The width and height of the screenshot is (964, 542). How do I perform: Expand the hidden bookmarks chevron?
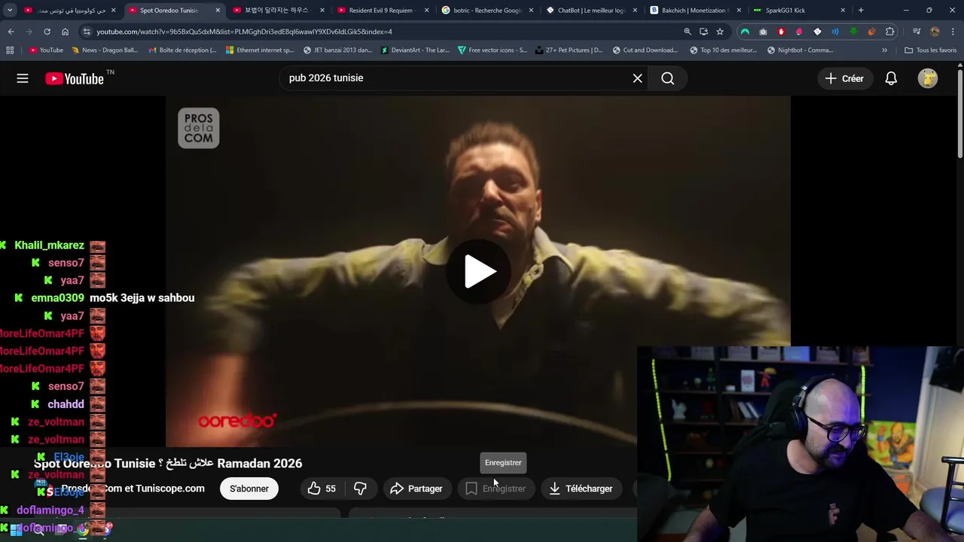click(x=884, y=50)
